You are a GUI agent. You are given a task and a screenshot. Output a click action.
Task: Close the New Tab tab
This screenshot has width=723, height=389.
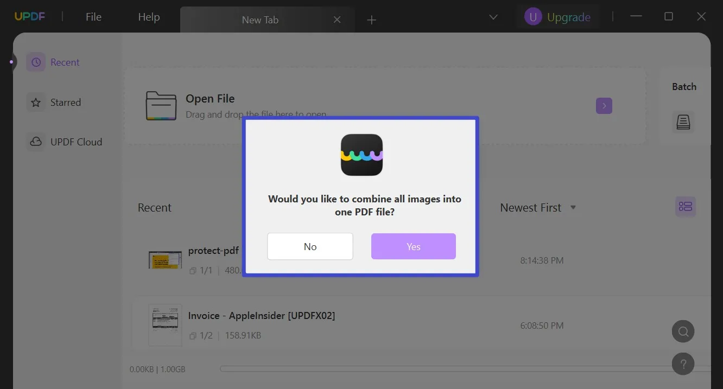point(337,20)
